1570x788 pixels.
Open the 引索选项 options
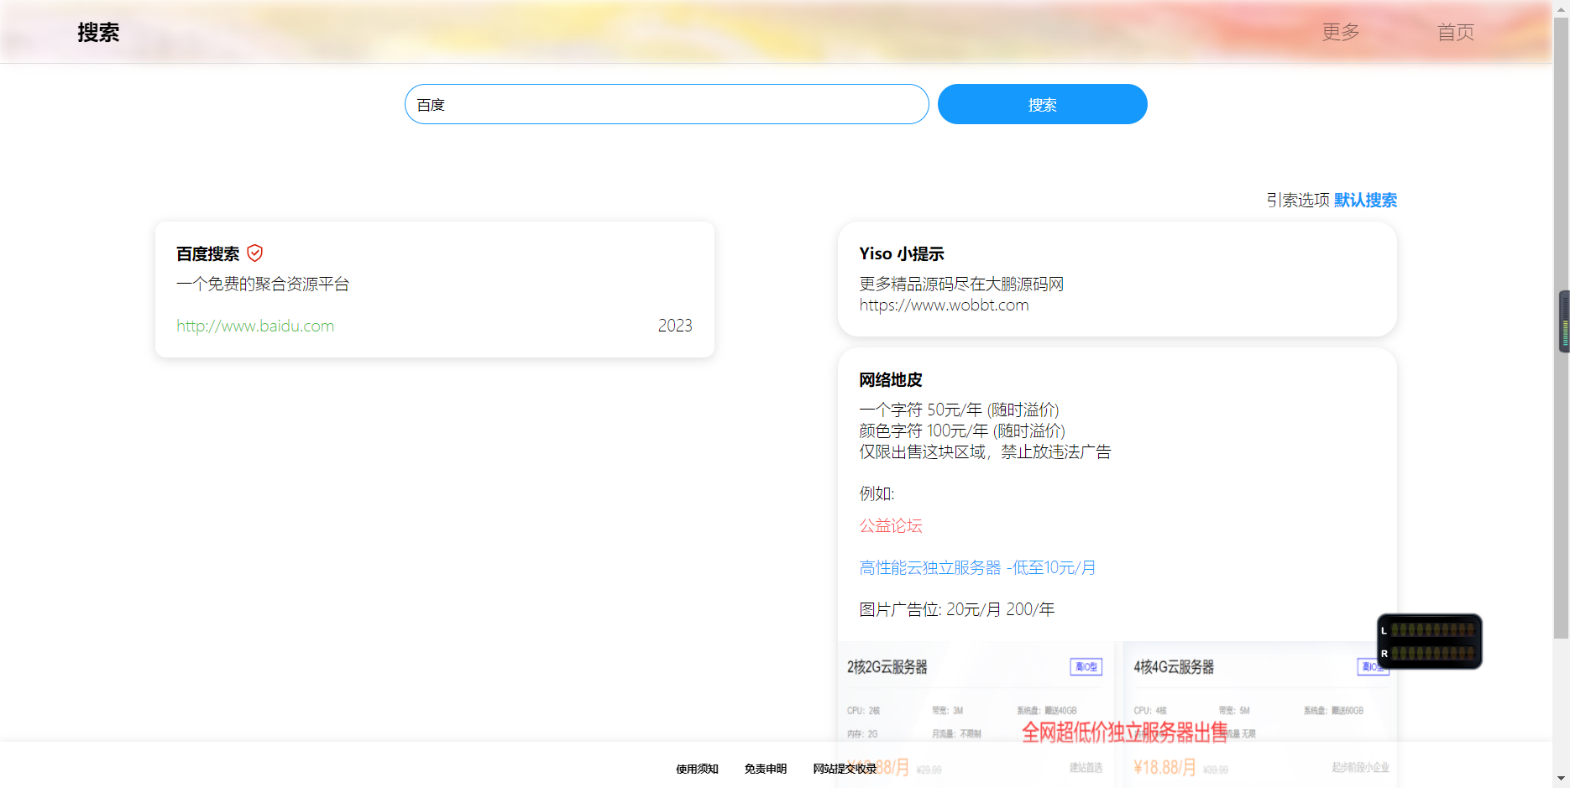click(x=1297, y=201)
